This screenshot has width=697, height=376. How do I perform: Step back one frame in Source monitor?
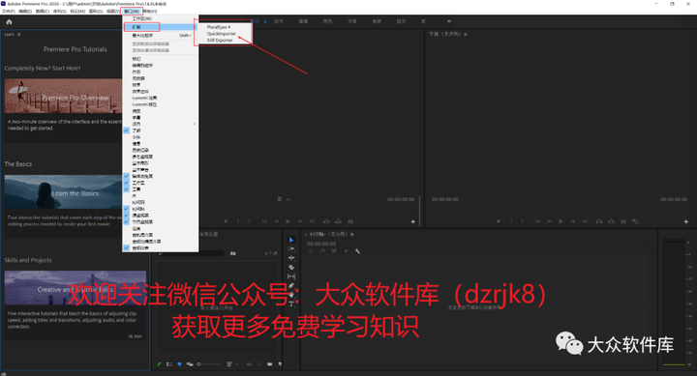pyautogui.click(x=277, y=221)
